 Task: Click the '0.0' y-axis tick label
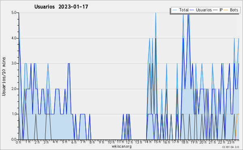pyautogui.click(x=14, y=139)
